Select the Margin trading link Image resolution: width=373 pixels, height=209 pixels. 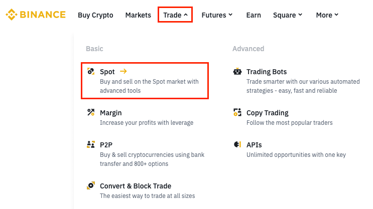(111, 113)
